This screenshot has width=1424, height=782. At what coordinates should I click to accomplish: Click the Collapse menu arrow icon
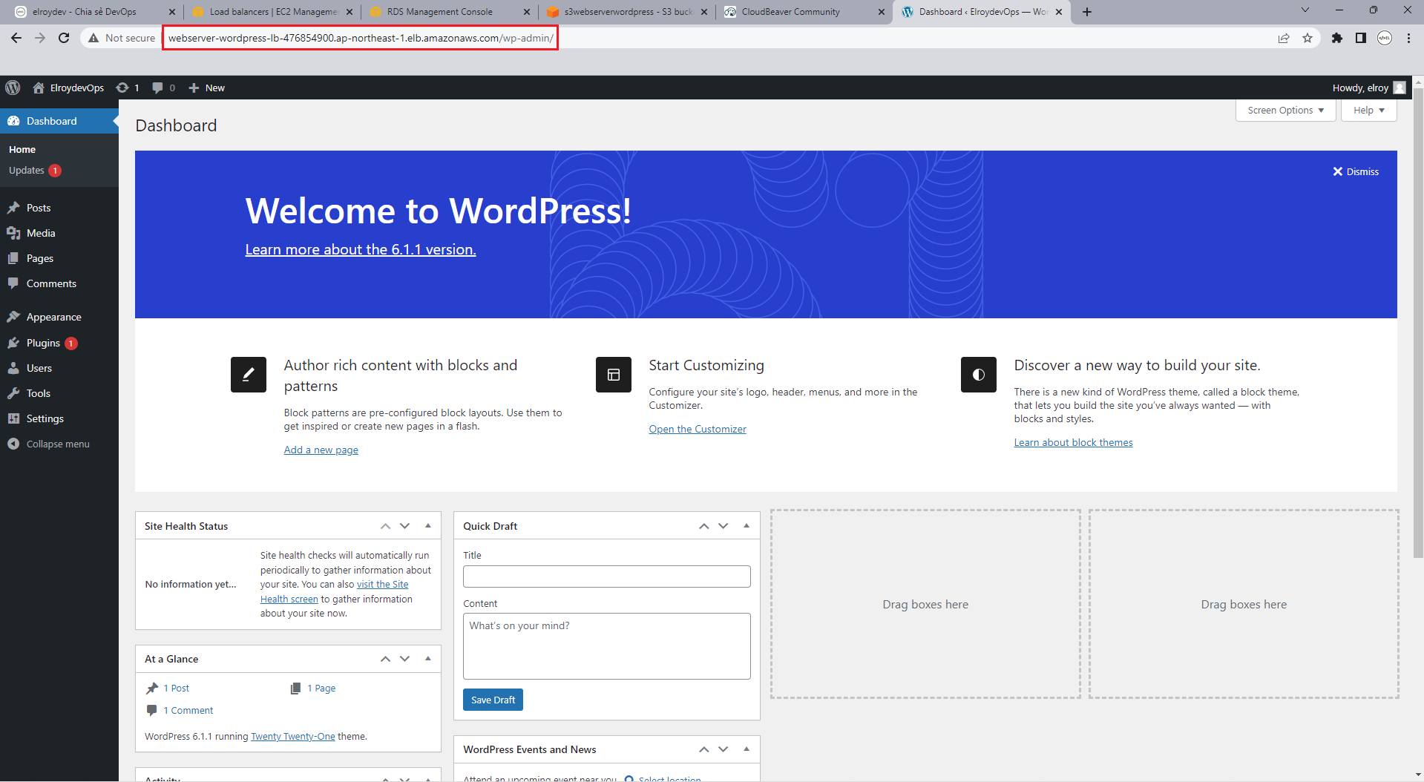(13, 444)
